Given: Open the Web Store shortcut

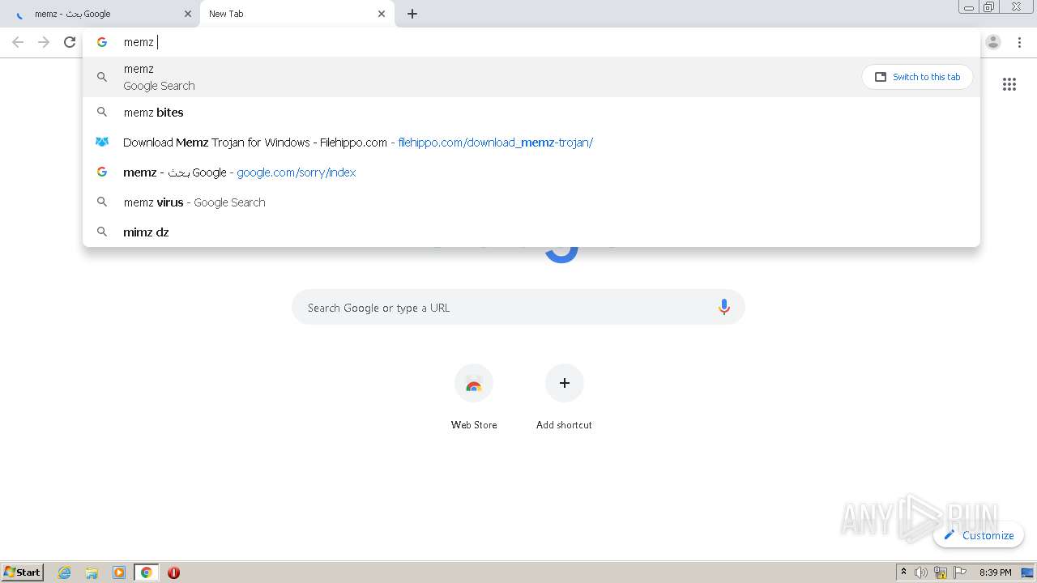Looking at the screenshot, I should (x=474, y=397).
